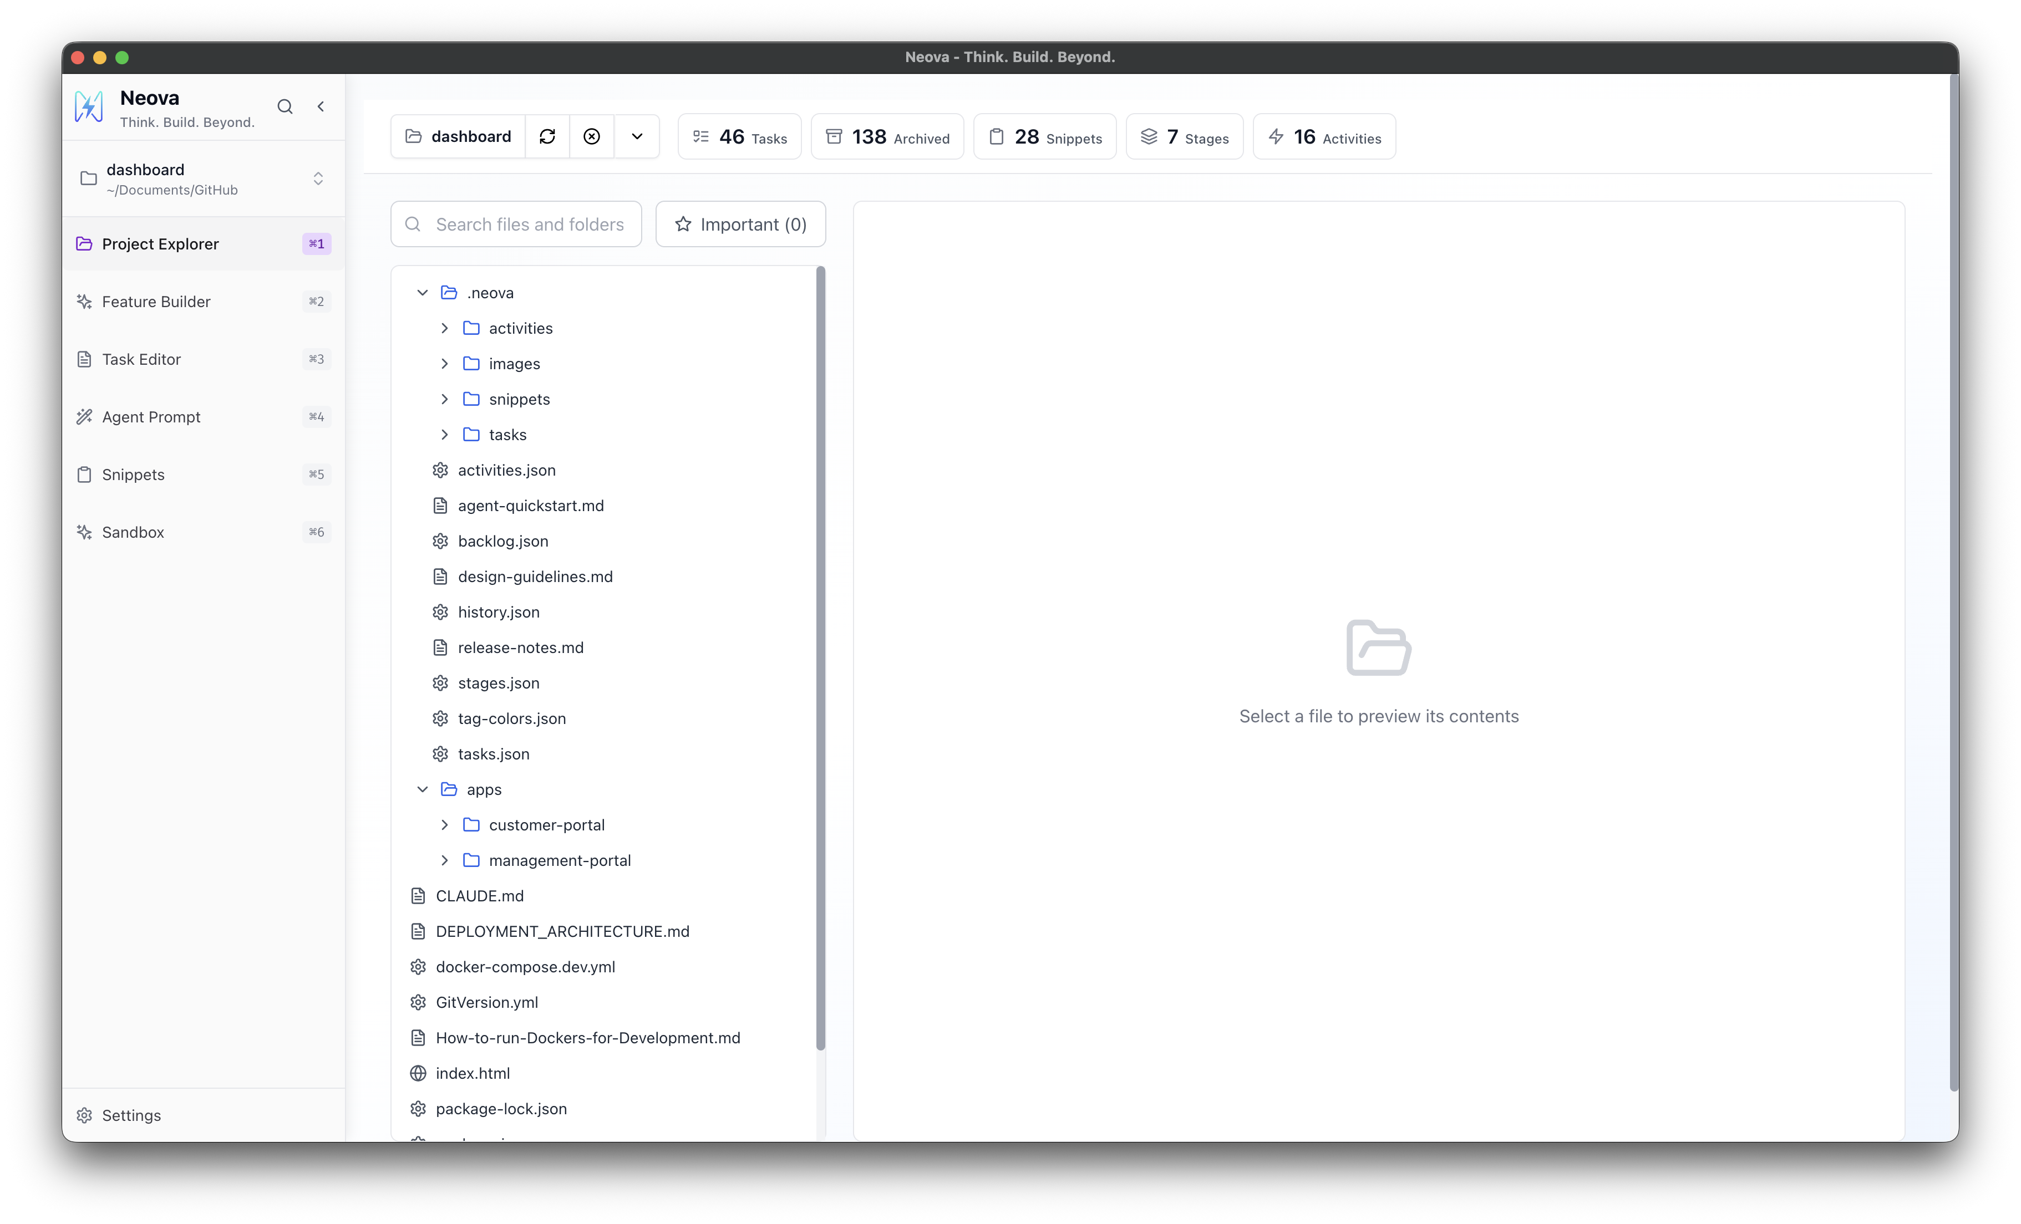The image size is (2021, 1224).
Task: Open the 7 Stages view
Action: 1185,136
